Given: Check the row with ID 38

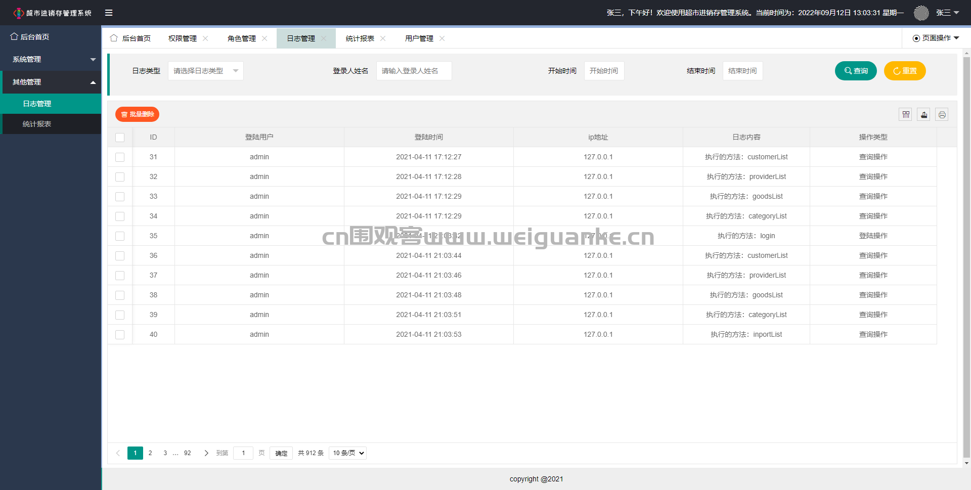Looking at the screenshot, I should coord(120,295).
